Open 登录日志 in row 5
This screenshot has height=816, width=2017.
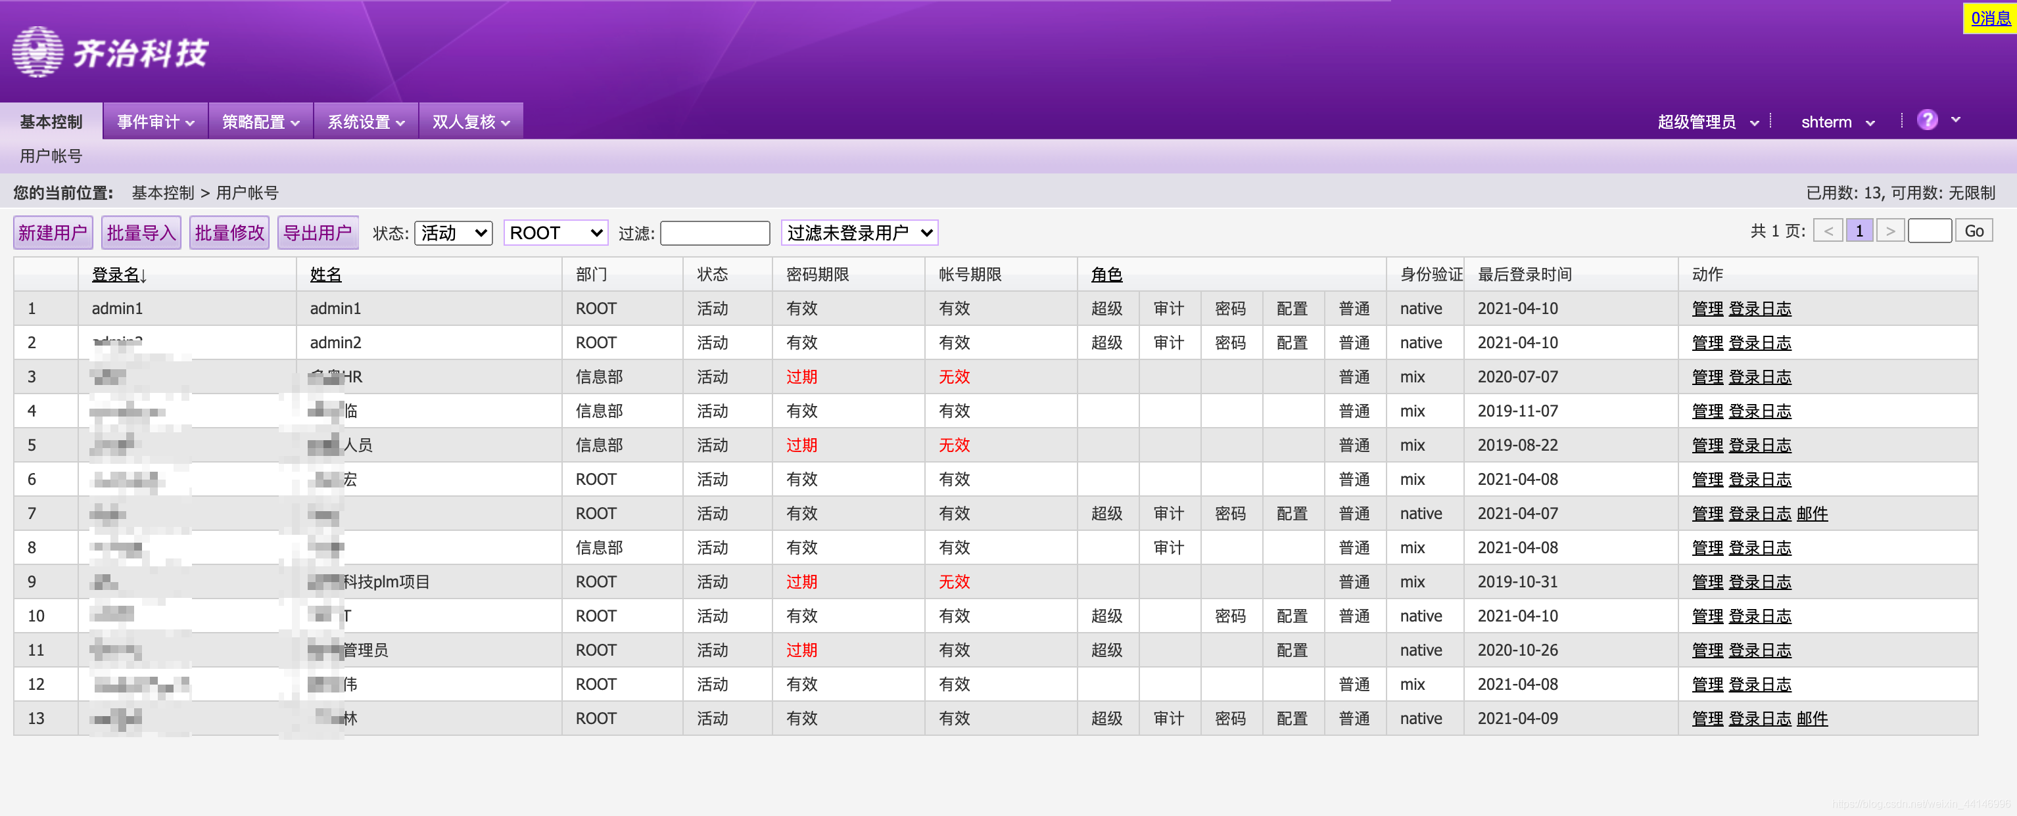point(1759,445)
